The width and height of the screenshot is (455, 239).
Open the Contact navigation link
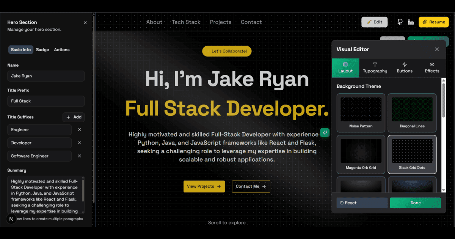pos(251,22)
